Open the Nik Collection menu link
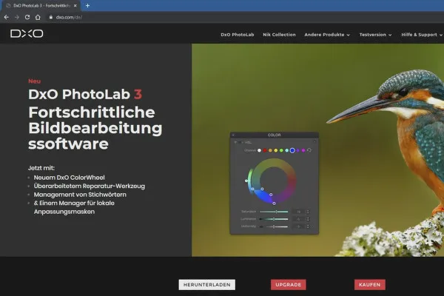The width and height of the screenshot is (444, 296). [279, 35]
